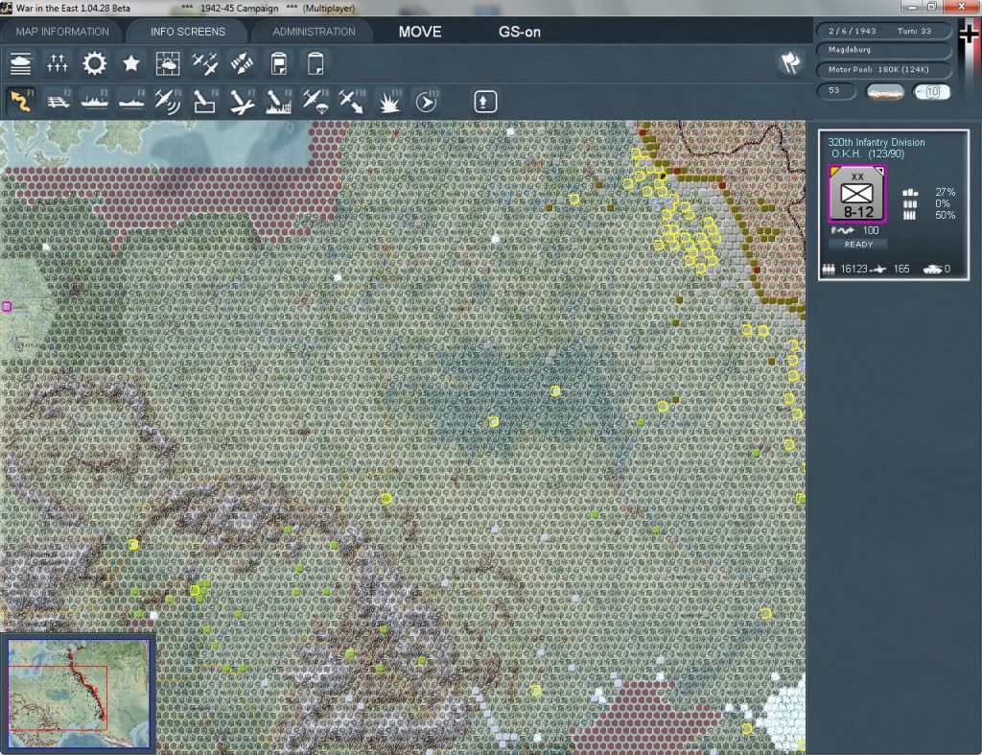Open the losses screen with crosses icon
This screenshot has width=982, height=755.
tap(57, 63)
